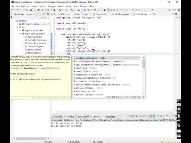This screenshot has width=191, height=143.
Task: Open the Window menu
Action: 84,6
